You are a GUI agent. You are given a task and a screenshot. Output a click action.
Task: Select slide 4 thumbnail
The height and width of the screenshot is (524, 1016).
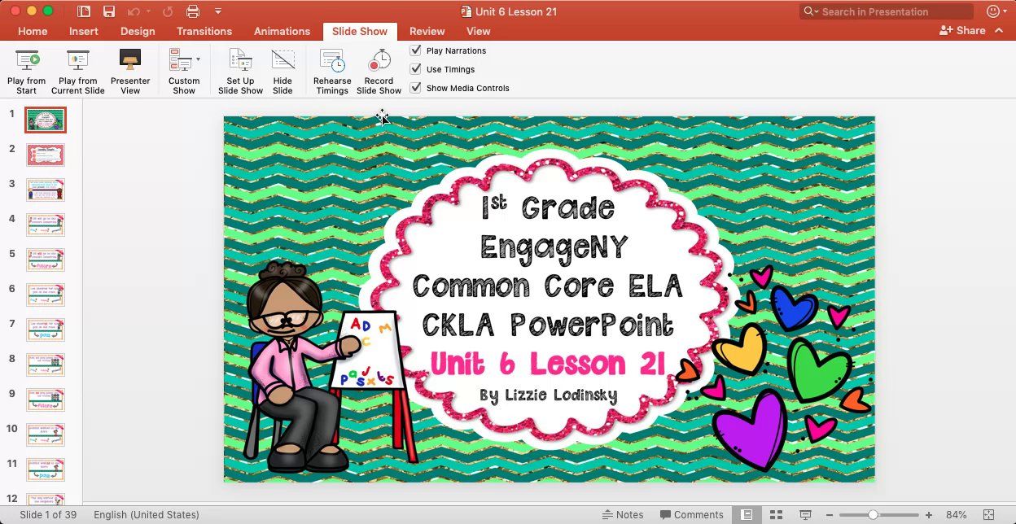(x=46, y=225)
